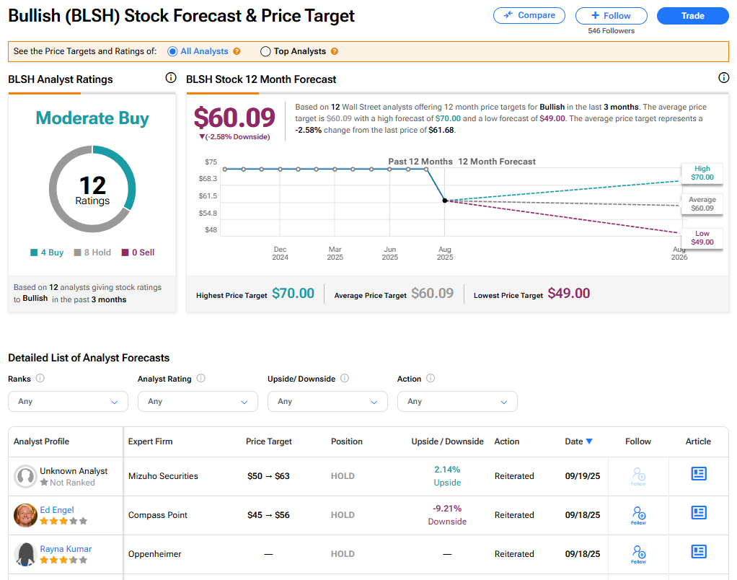737x580 pixels.
Task: Open the Compass Point article icon
Action: pyautogui.click(x=698, y=513)
